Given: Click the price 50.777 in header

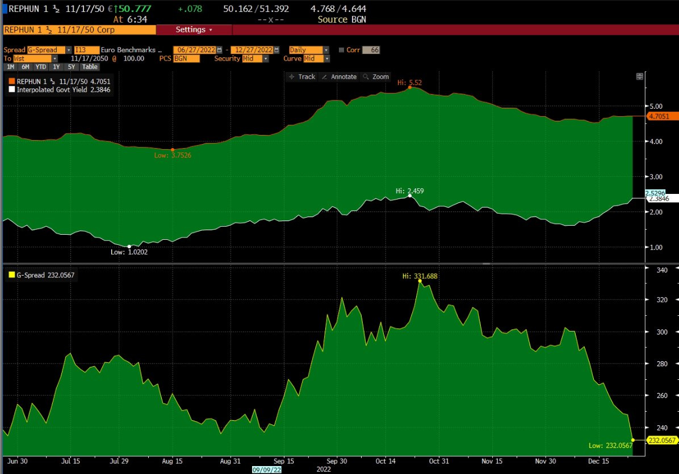Looking at the screenshot, I should pos(135,9).
